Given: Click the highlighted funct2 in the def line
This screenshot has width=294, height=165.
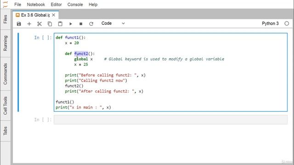Looking at the screenshot, I should 81,54.
